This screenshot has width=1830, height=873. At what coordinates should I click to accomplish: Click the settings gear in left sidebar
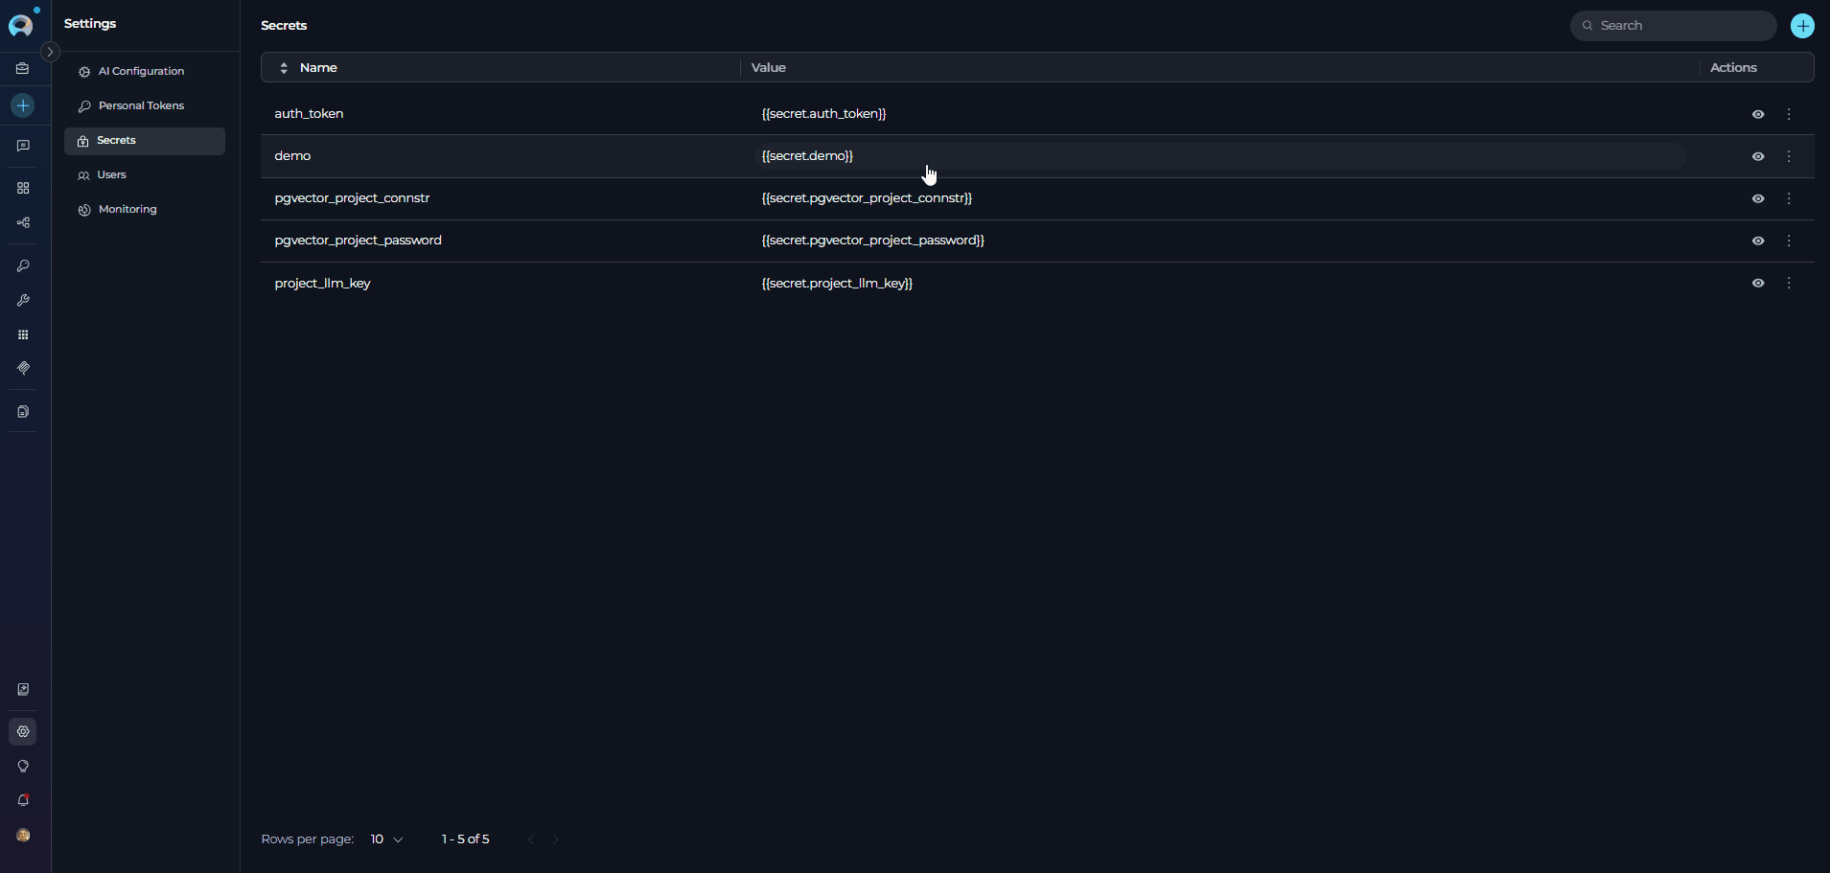pyautogui.click(x=23, y=731)
